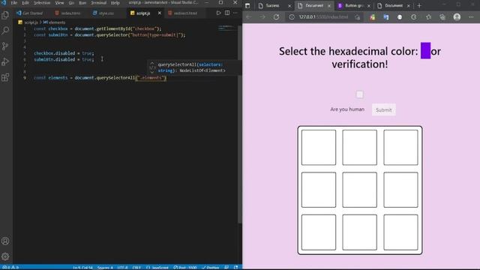The height and width of the screenshot is (270, 480).
Task: Open the Manage gear in the activity bar
Action: (x=5, y=256)
